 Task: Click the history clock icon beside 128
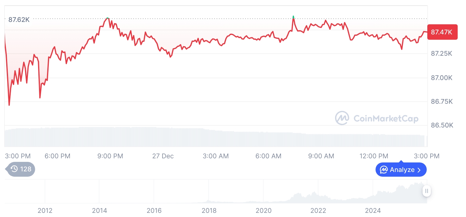pos(14,169)
